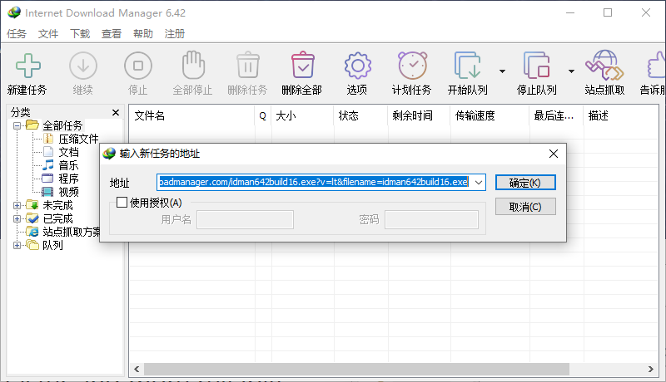The width and height of the screenshot is (666, 382).
Task: Sort by 文件名 column header
Action: [x=191, y=115]
